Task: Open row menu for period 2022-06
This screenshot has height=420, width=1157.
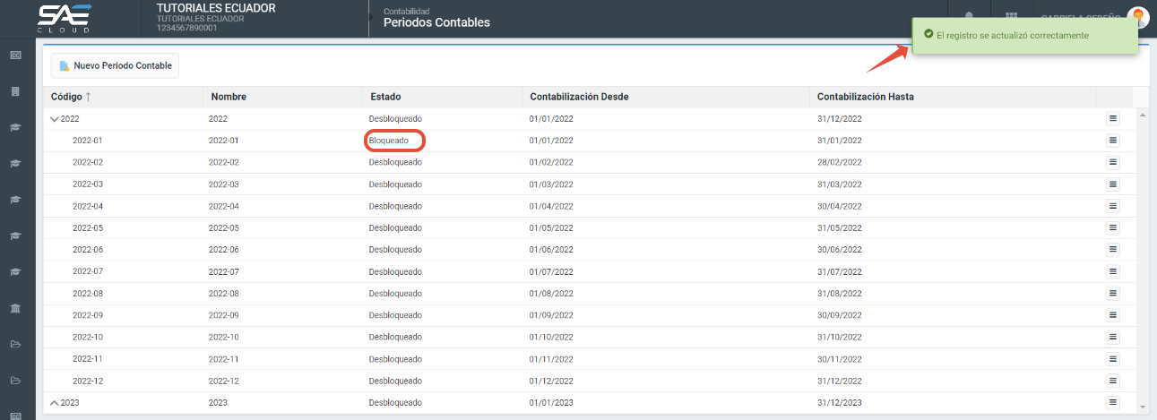Action: tap(1112, 250)
